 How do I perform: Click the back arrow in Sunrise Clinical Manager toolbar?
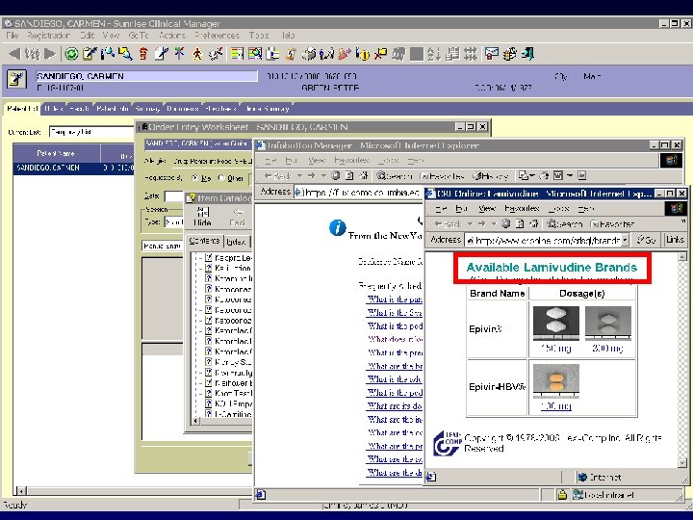coord(14,54)
